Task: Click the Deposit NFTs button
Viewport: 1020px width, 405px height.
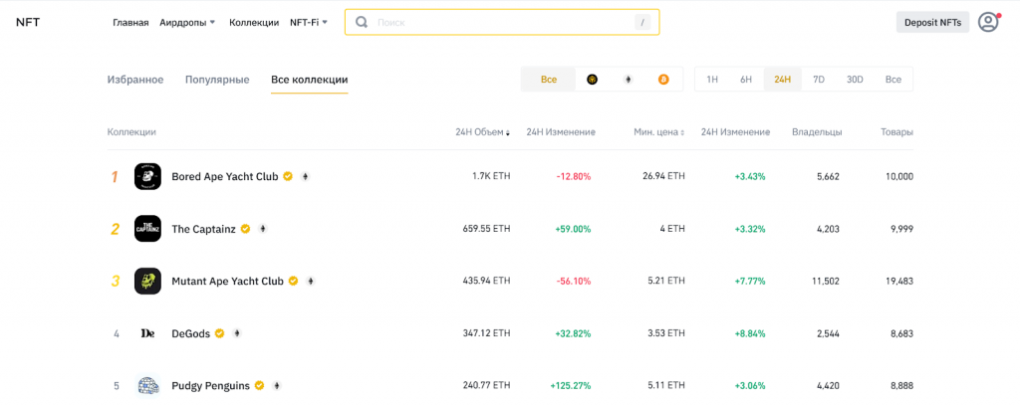Action: point(932,22)
